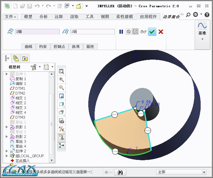
Task: Click the Refit view icon
Action: pyautogui.click(x=61, y=71)
